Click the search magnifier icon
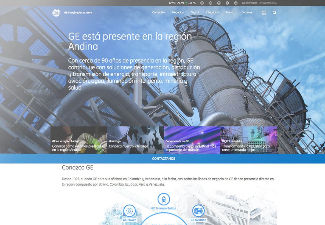325x225 pixels. (x=274, y=13)
